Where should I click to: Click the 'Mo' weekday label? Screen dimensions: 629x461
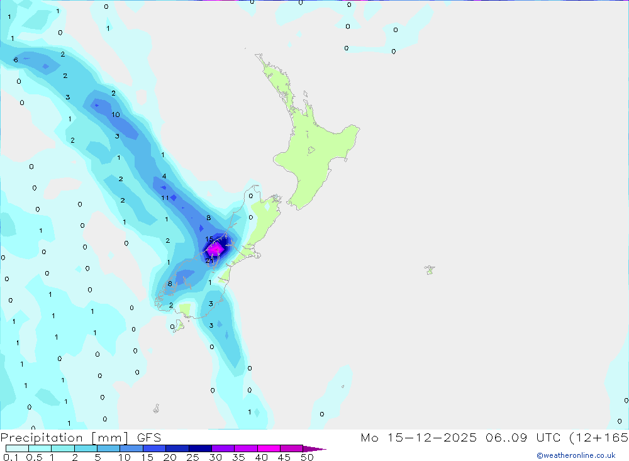pyautogui.click(x=369, y=438)
